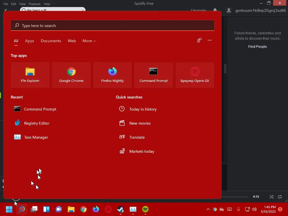Image resolution: width=288 pixels, height=216 pixels.
Task: Open Task View on the taskbar
Action: point(34,209)
